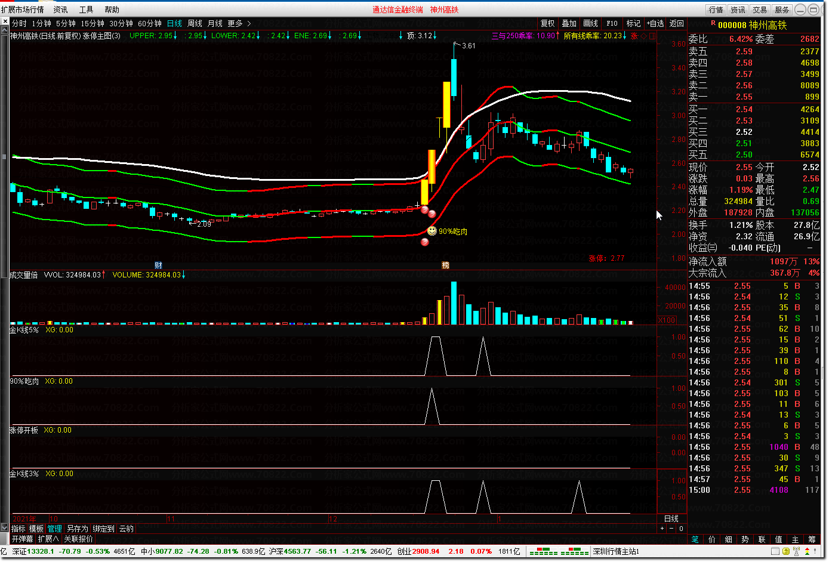The image size is (829, 562).
Task: Click the small square icon beside diamond
Action: tap(652, 36)
